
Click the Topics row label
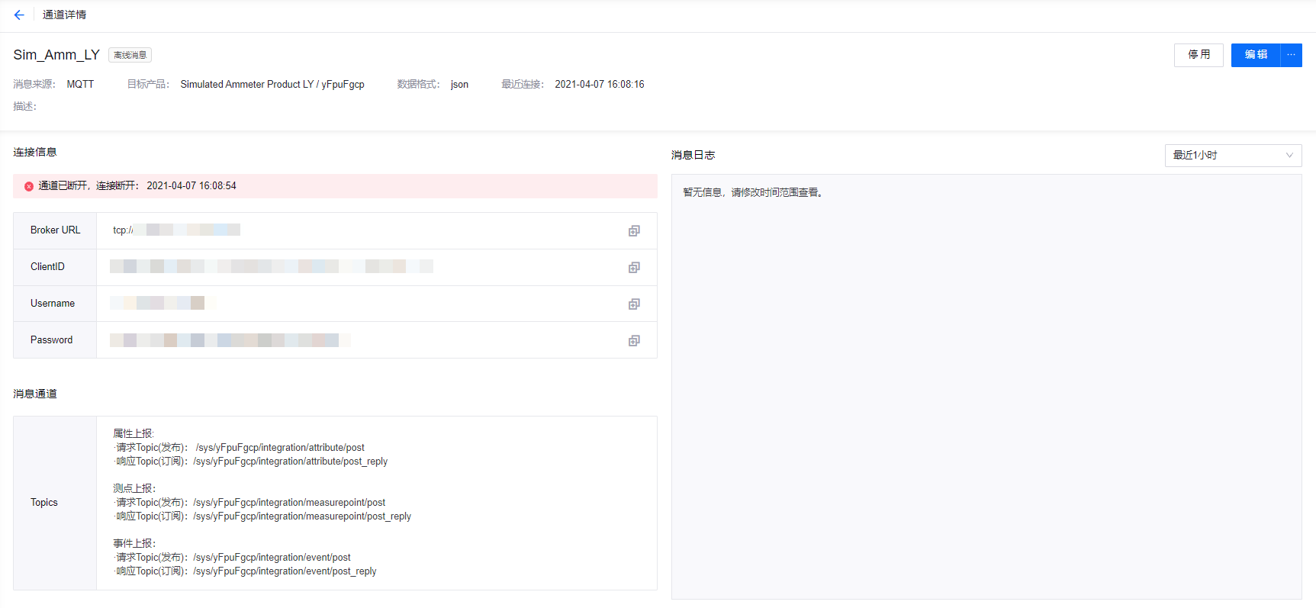(44, 502)
